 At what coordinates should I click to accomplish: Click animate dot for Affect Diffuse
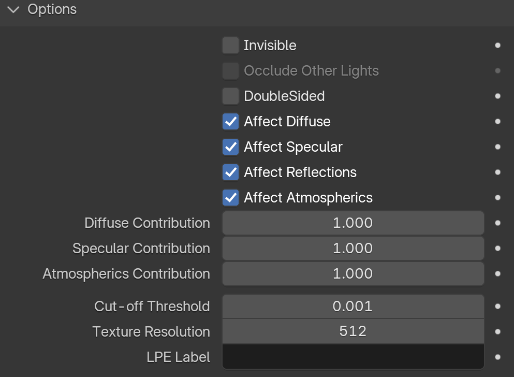tap(497, 122)
